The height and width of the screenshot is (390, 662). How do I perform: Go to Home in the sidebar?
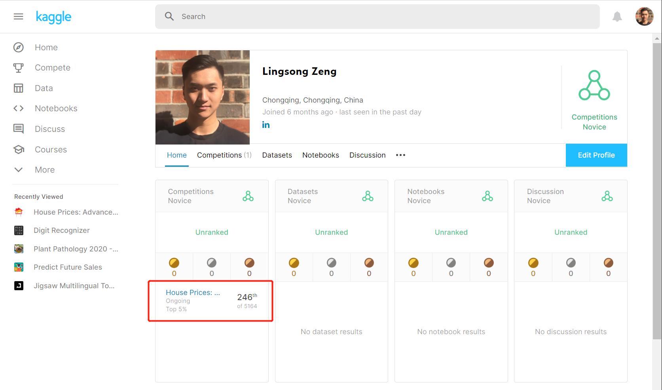coord(46,48)
